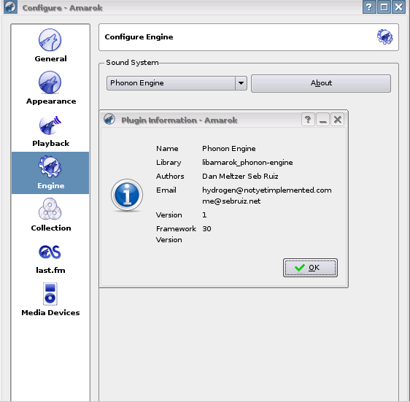Select the General label in sidebar

tap(51, 58)
